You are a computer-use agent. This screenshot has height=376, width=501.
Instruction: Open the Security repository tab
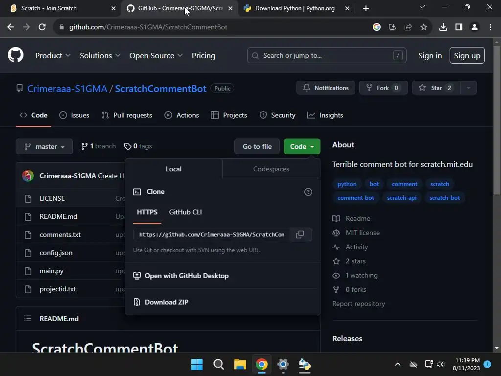[x=277, y=115]
